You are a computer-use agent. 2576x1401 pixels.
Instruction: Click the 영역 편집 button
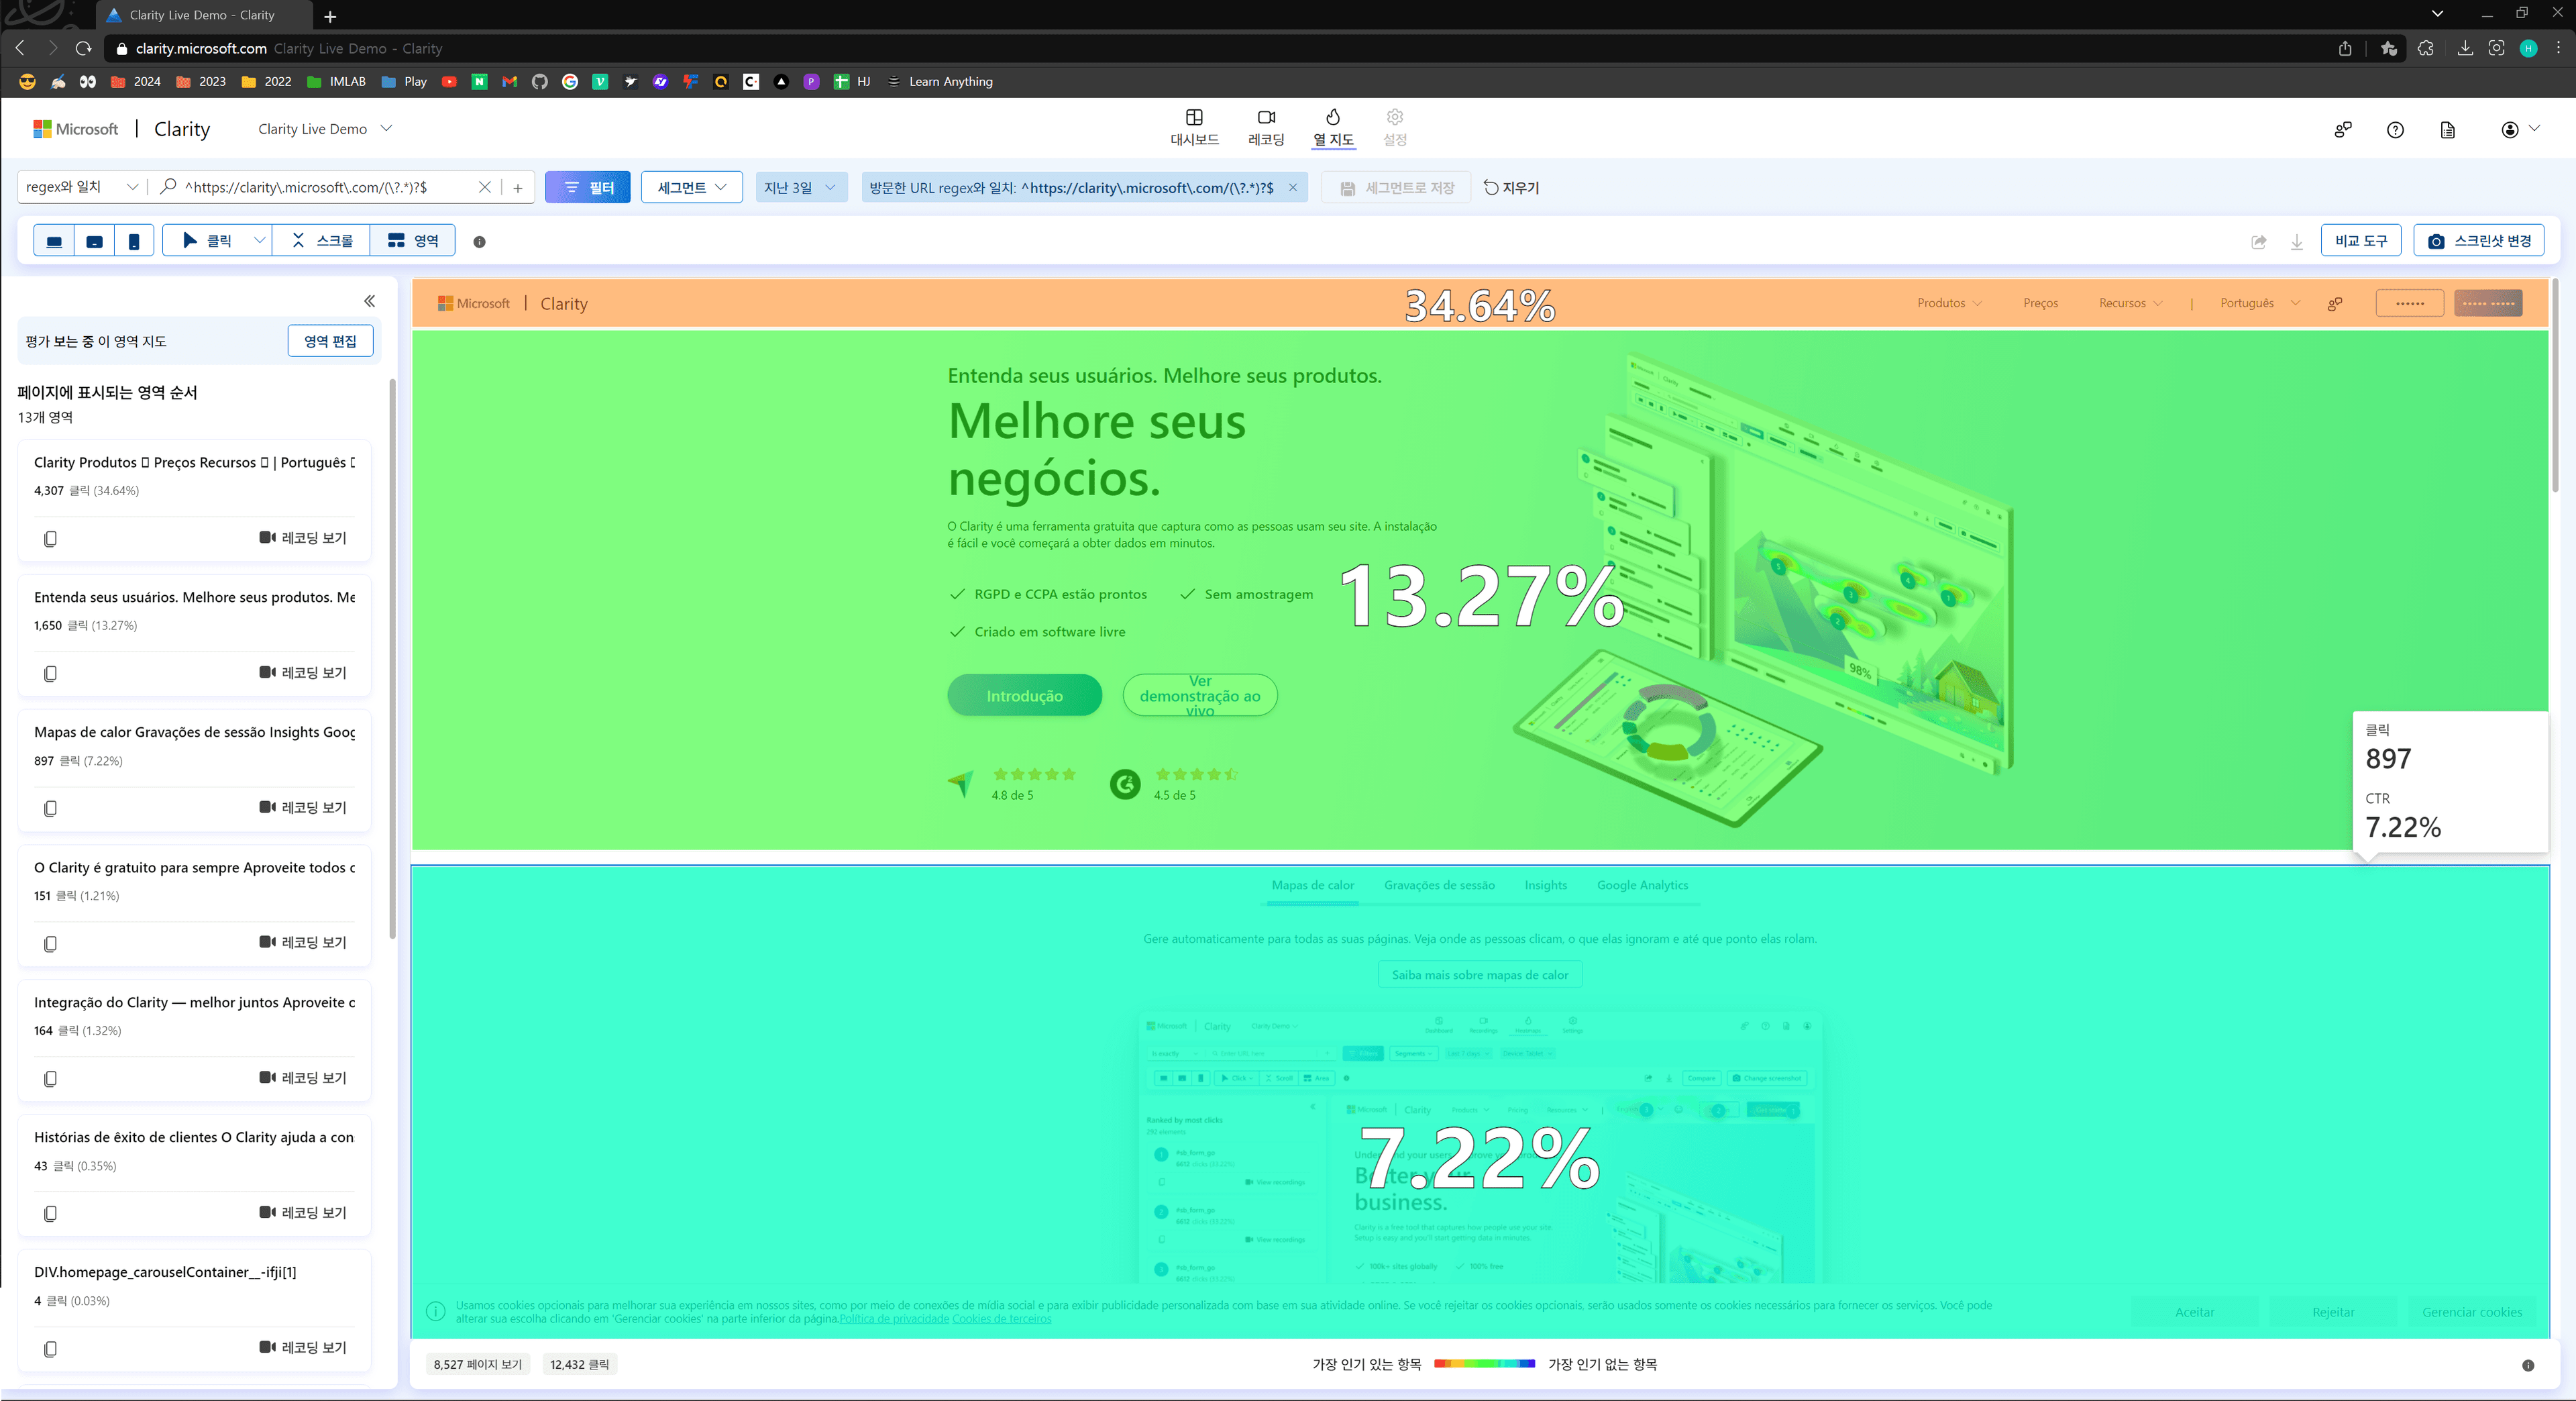click(x=330, y=341)
